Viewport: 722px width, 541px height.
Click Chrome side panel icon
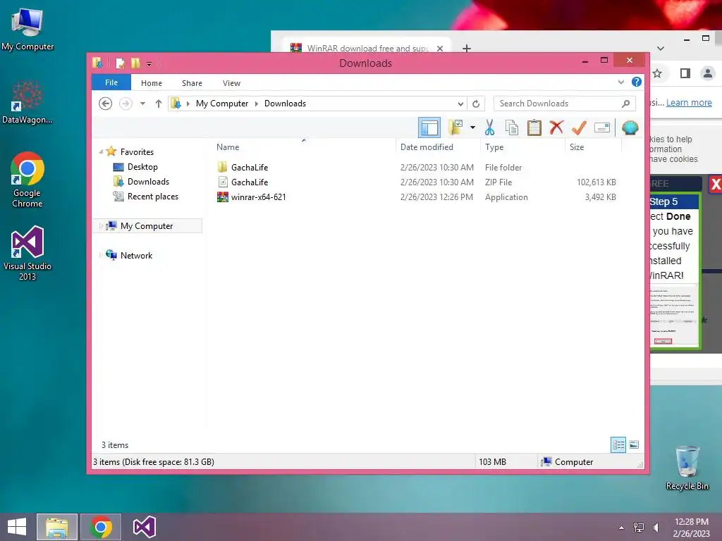point(685,73)
